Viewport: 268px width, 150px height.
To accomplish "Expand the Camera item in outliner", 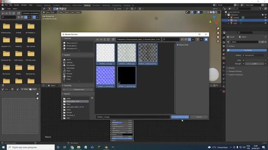I will point(229,17).
